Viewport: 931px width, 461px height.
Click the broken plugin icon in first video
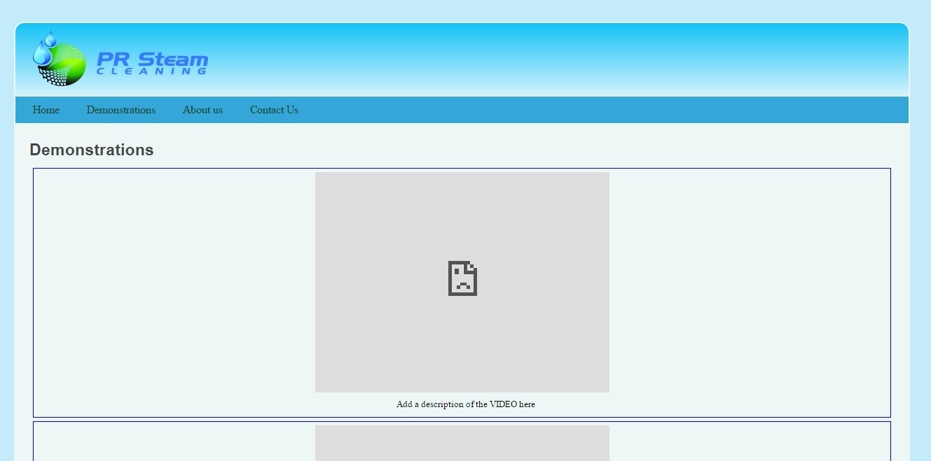[x=462, y=278]
